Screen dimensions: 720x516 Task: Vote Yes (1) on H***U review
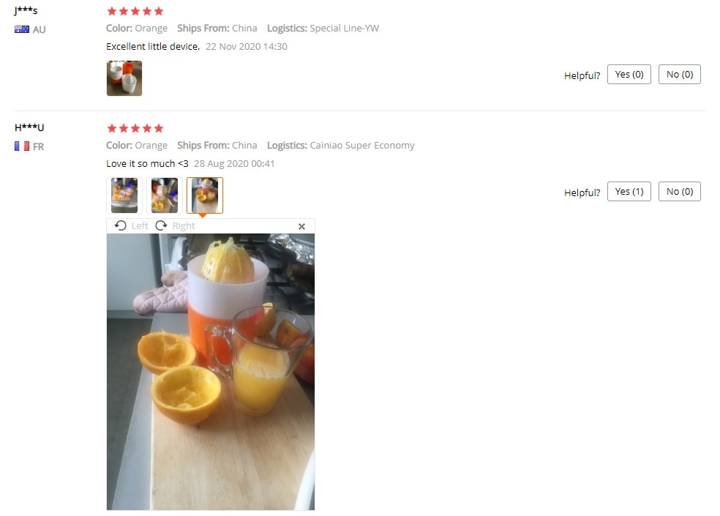pos(629,192)
